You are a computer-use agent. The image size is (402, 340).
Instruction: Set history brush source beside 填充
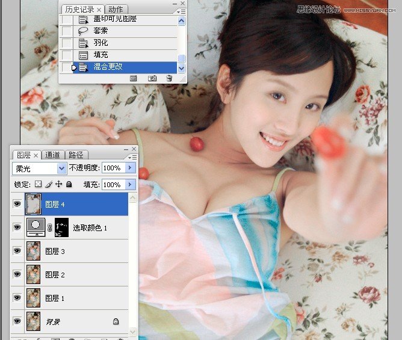pyautogui.click(x=66, y=55)
